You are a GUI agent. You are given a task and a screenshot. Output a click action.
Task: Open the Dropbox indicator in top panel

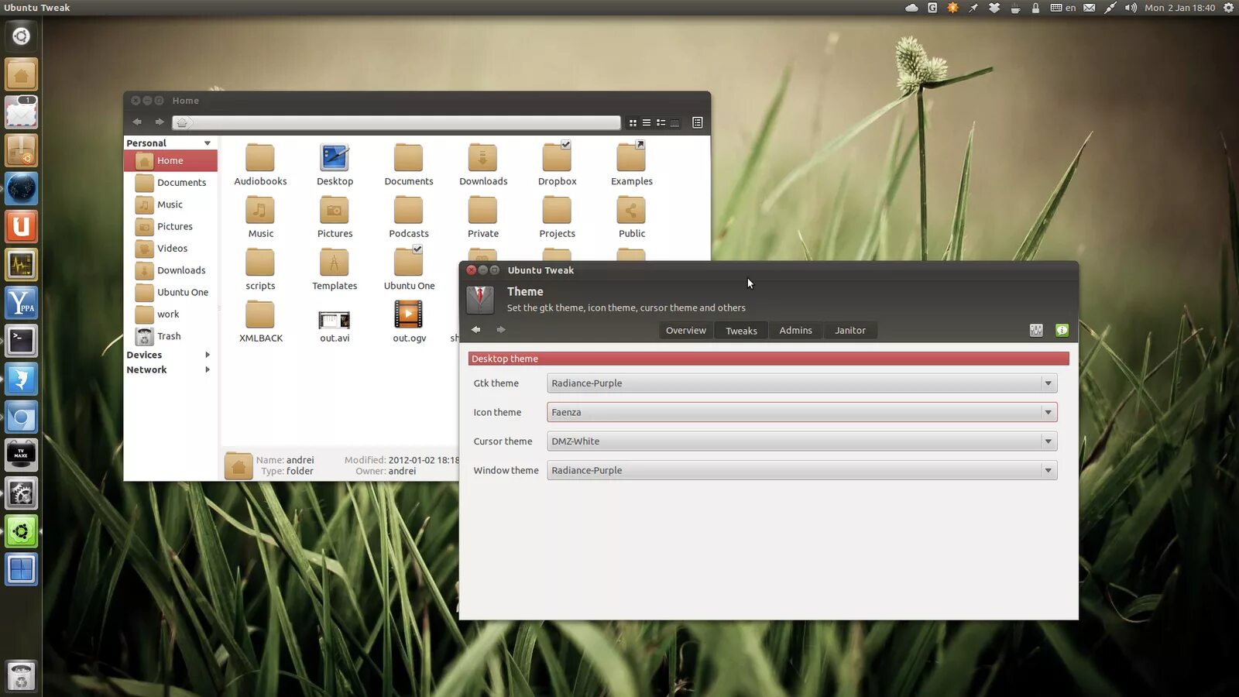(x=994, y=8)
